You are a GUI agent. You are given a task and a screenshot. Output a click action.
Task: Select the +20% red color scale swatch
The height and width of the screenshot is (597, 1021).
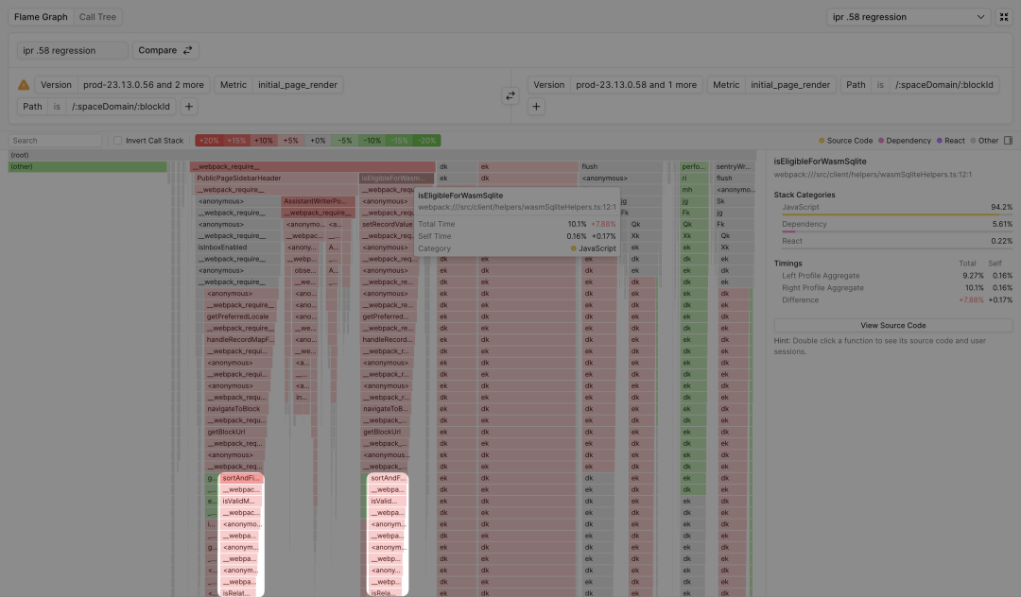tap(208, 141)
